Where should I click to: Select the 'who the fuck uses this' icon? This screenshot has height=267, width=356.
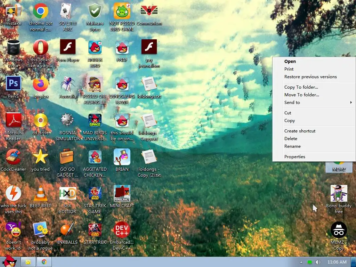pyautogui.click(x=14, y=200)
